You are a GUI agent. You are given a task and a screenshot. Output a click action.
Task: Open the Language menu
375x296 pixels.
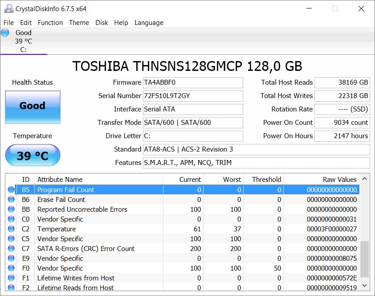pyautogui.click(x=149, y=22)
